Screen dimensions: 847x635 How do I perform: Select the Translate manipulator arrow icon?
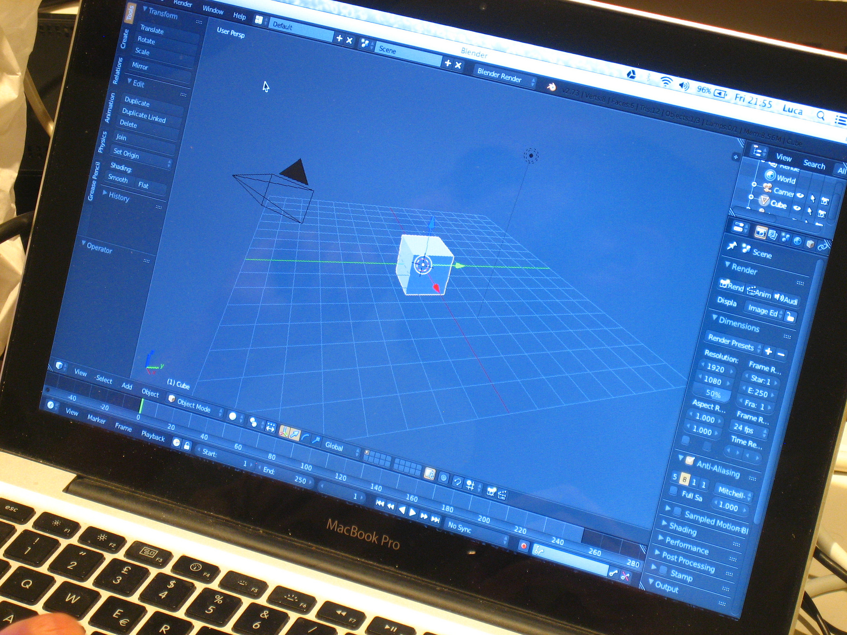click(x=295, y=434)
